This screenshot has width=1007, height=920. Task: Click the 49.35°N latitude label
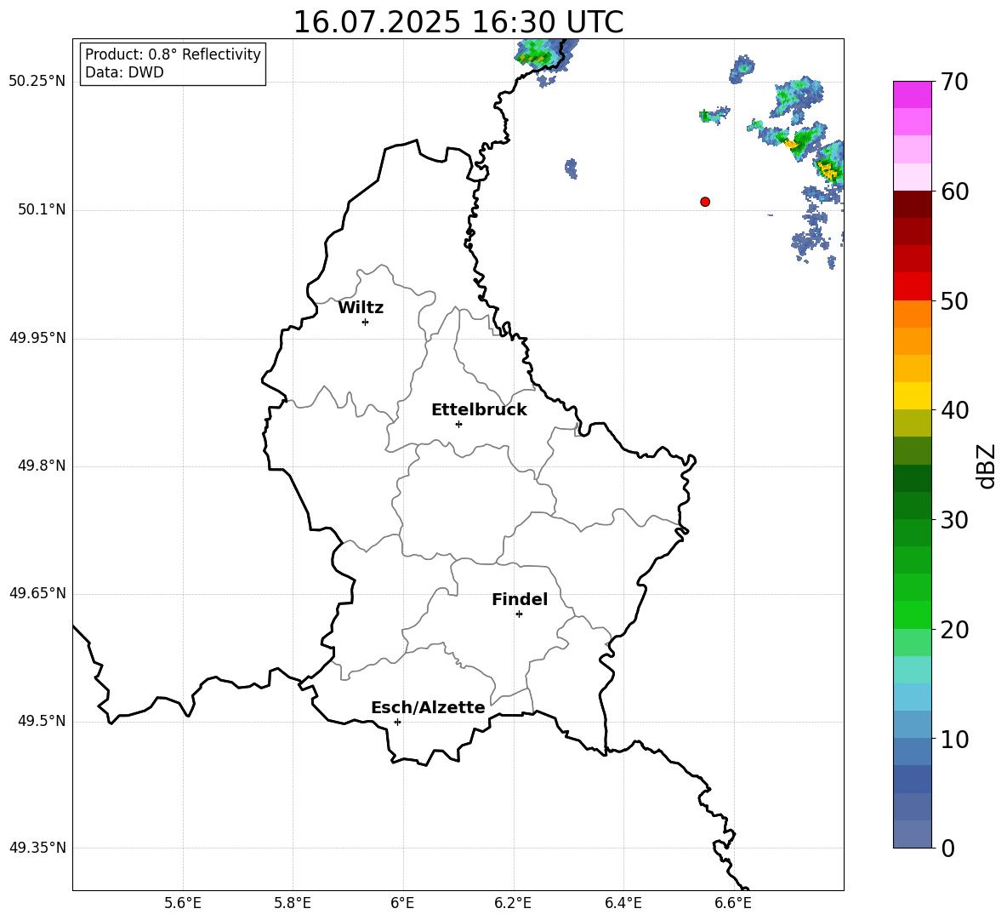pos(37,848)
